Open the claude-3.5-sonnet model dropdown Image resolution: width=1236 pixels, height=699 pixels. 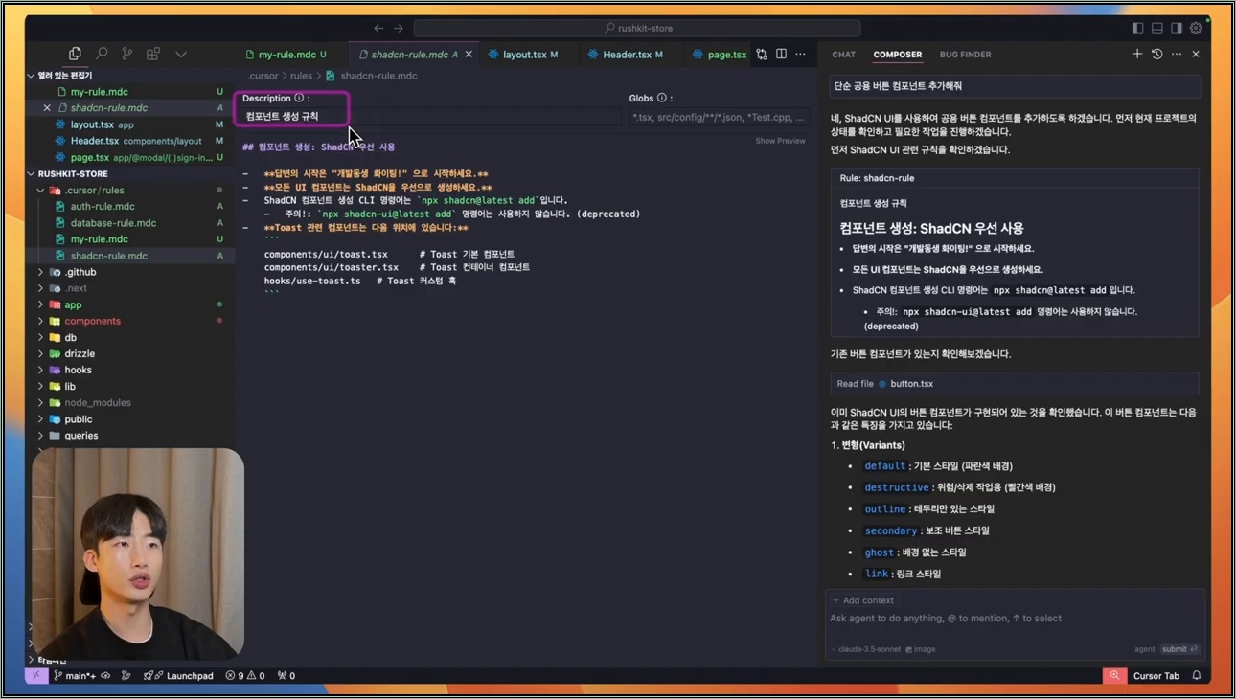866,649
